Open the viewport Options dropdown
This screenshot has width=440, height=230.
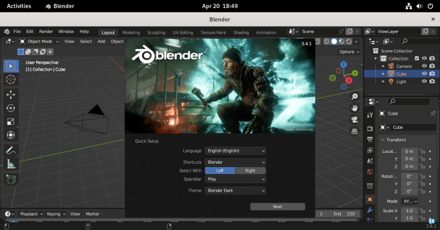pos(349,52)
